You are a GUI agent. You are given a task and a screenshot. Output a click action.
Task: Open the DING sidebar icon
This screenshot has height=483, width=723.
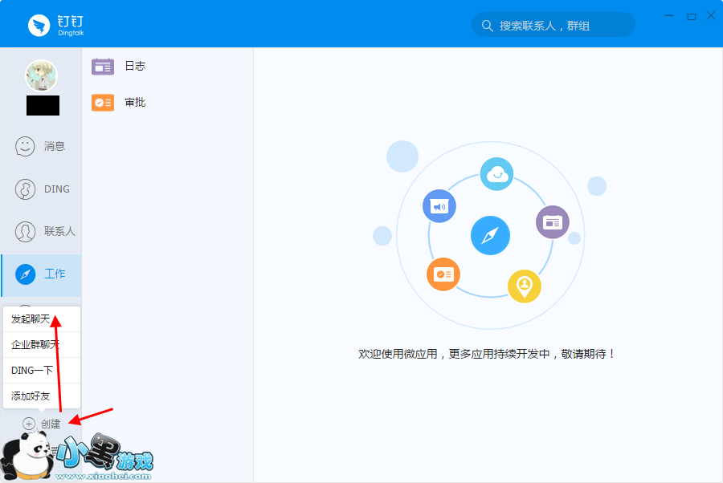(26, 189)
